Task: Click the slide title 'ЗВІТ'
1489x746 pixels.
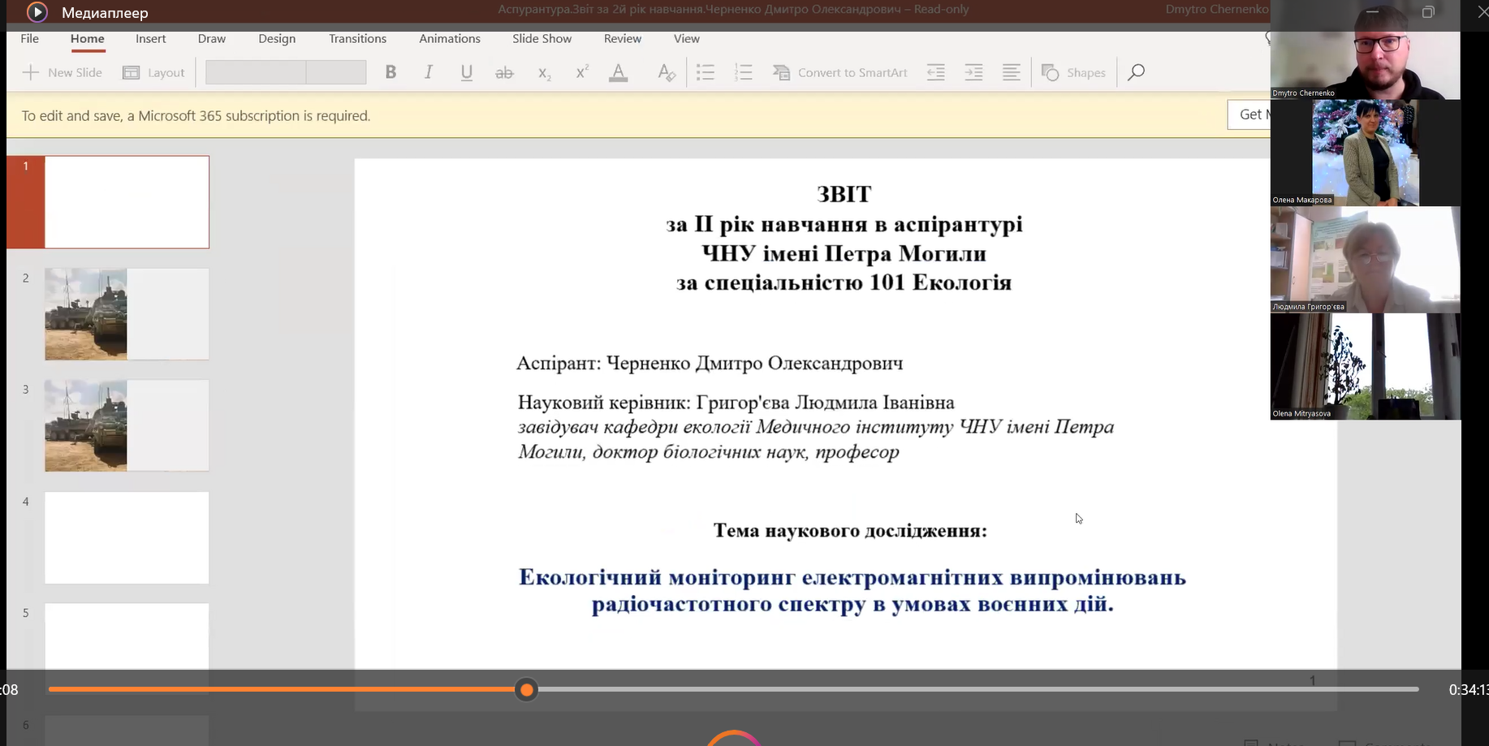Action: [844, 194]
